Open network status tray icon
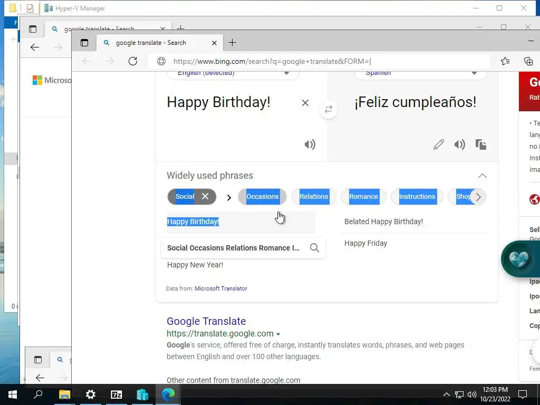This screenshot has height=405, width=540. pyautogui.click(x=459, y=394)
